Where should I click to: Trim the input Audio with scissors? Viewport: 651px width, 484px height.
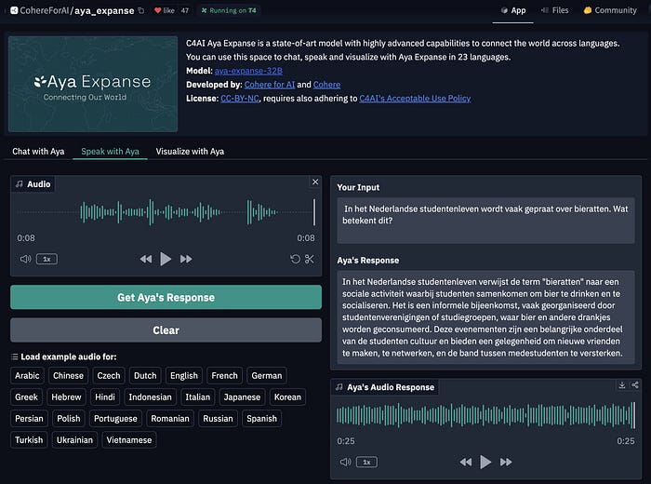(x=310, y=259)
